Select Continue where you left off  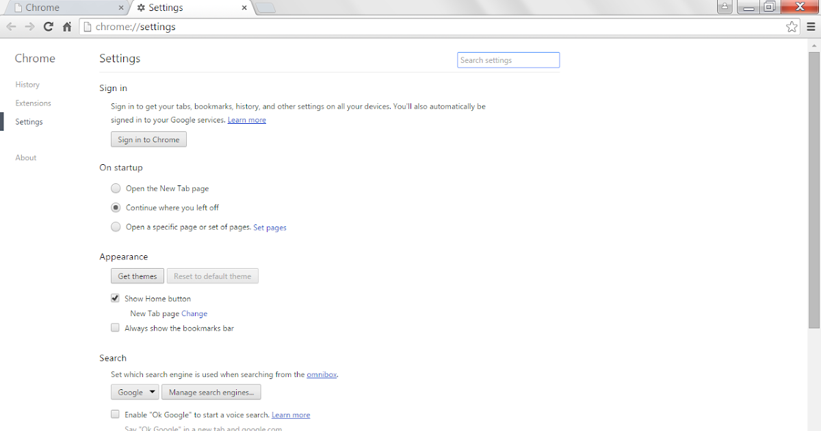(116, 207)
